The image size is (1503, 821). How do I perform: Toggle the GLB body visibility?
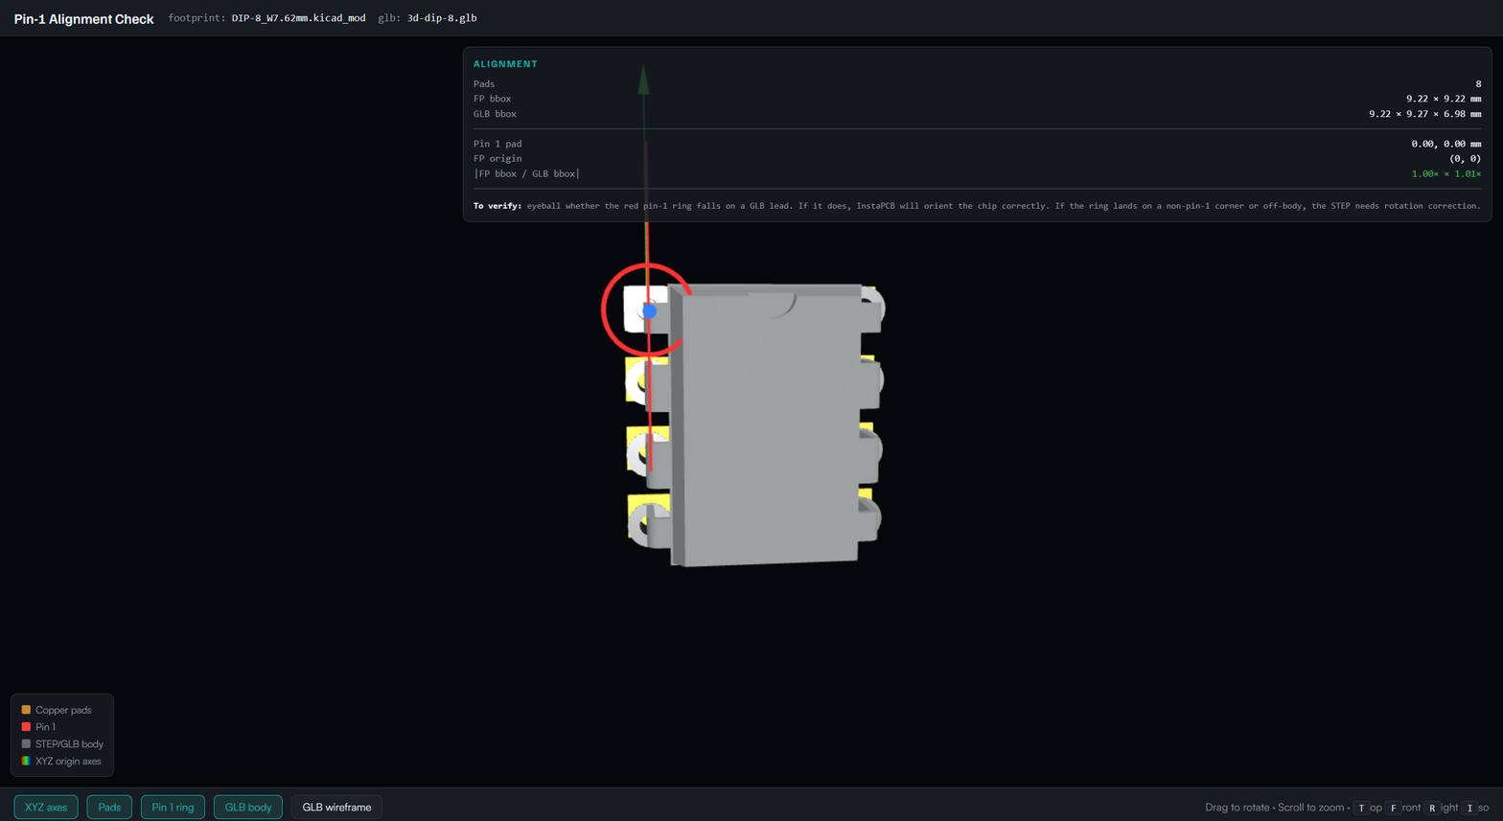248,807
